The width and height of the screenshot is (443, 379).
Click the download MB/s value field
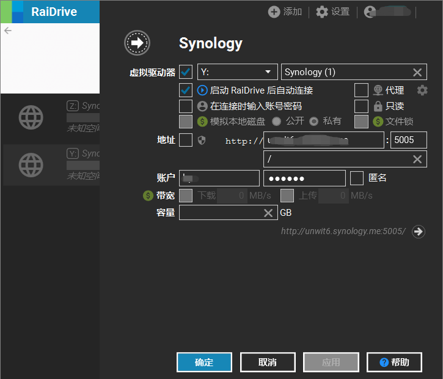click(x=232, y=196)
